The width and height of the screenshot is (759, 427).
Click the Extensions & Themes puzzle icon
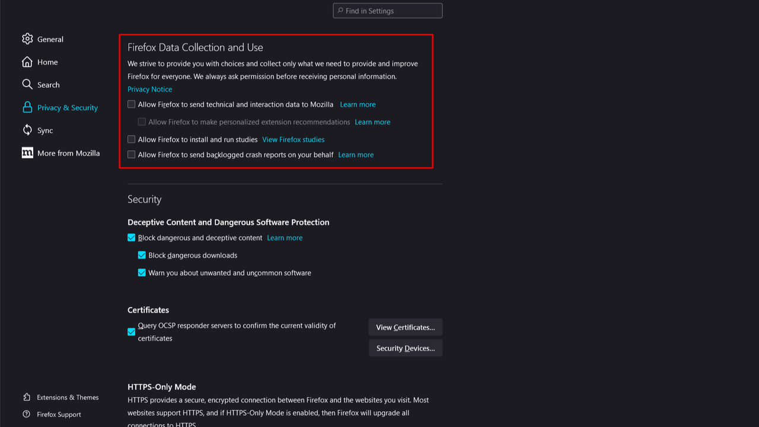(27, 397)
